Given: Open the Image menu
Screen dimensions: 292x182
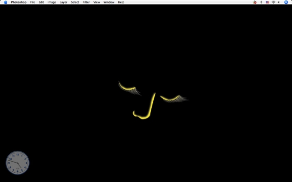Looking at the screenshot, I should coord(52,2).
